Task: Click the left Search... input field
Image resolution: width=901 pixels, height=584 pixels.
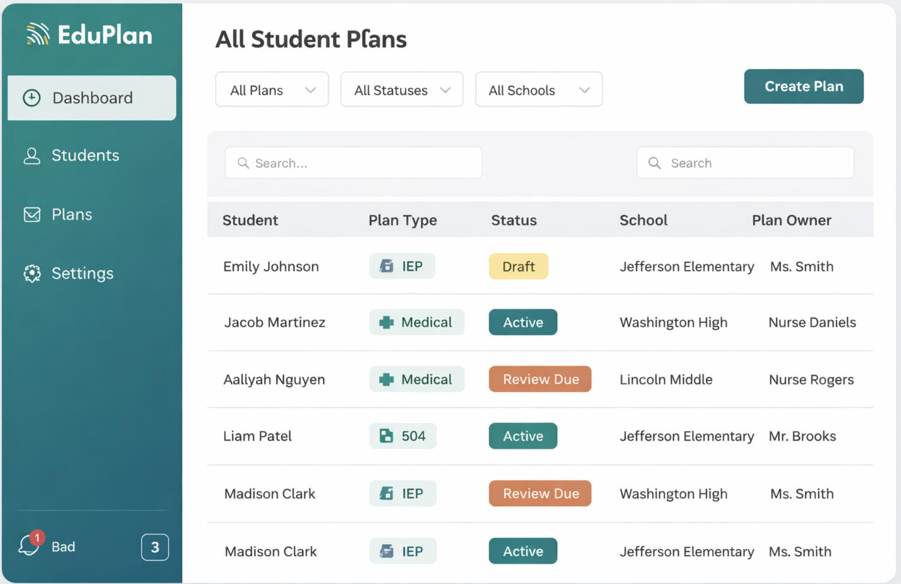Action: tap(354, 163)
